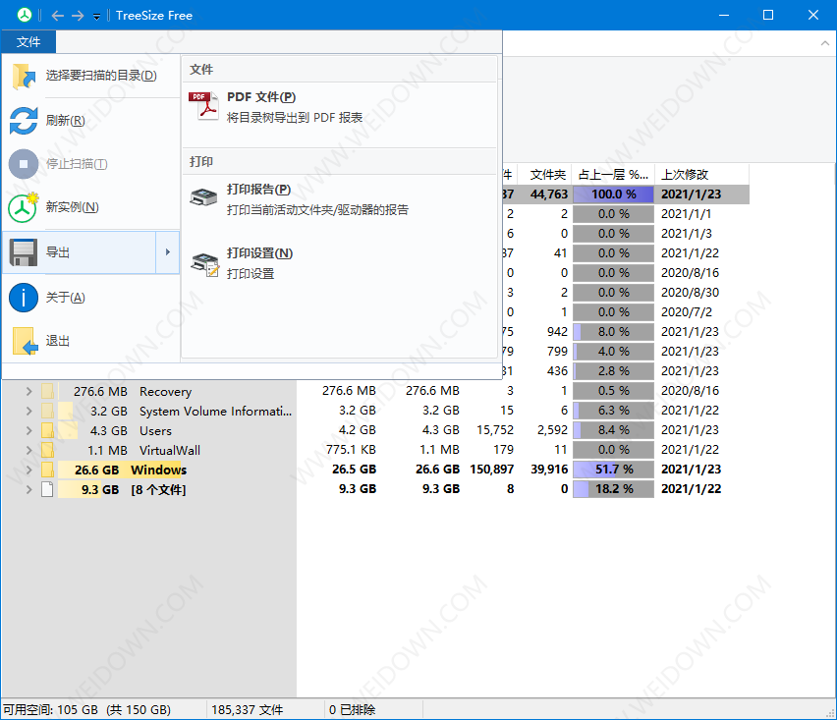
Task: Expand the VirtualWall folder node
Action: click(x=28, y=450)
